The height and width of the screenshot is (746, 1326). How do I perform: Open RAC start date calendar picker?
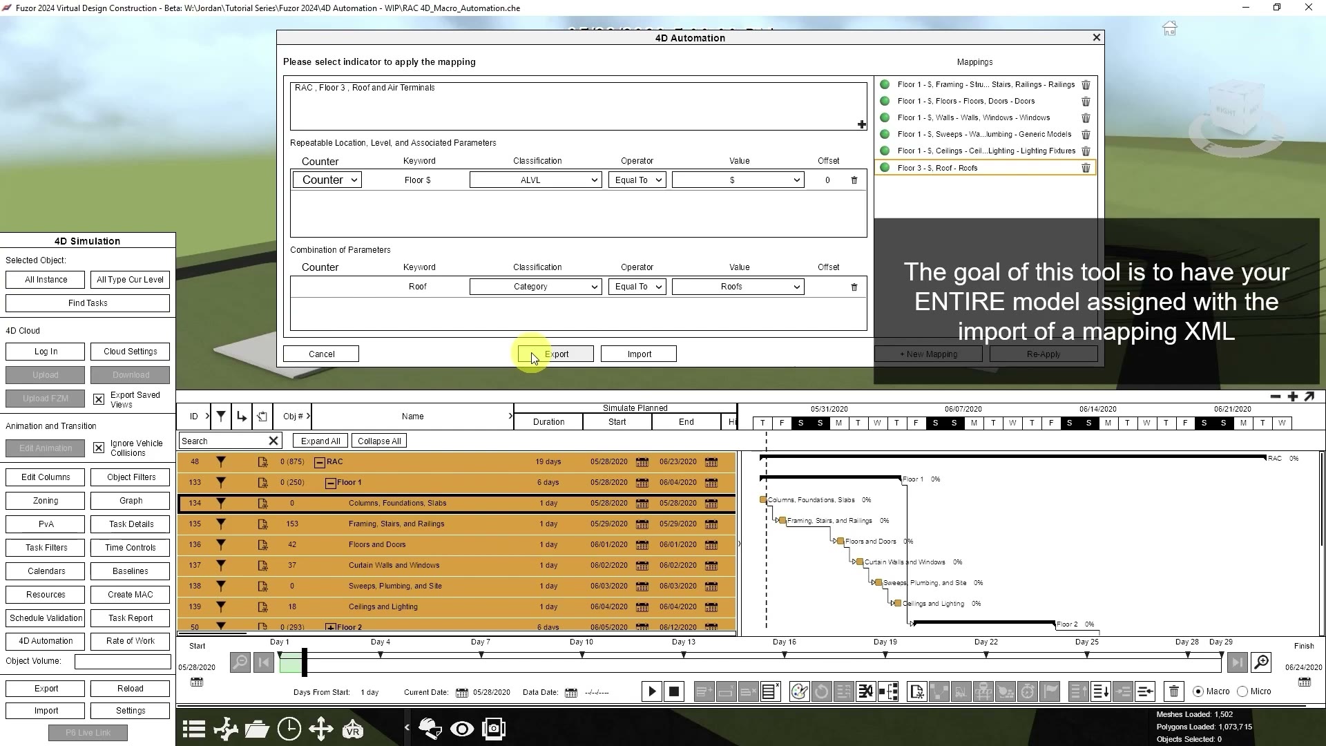tap(642, 462)
